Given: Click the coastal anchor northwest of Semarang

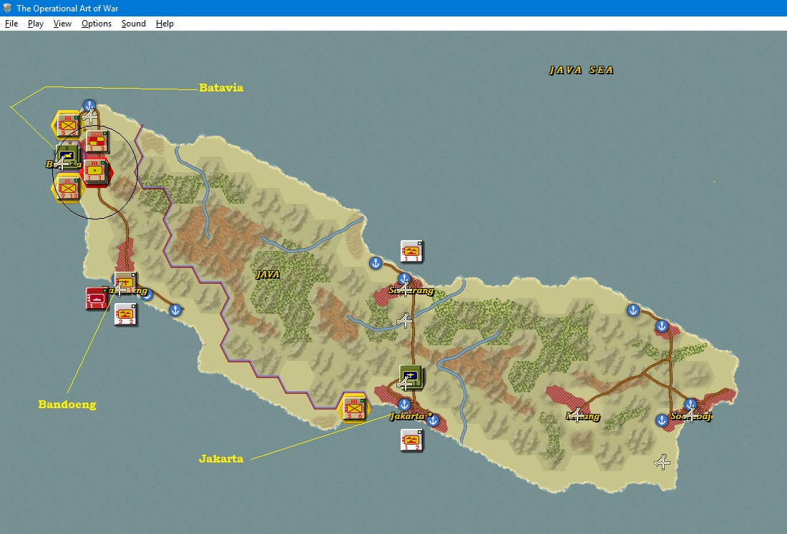Looking at the screenshot, I should pyautogui.click(x=376, y=263).
